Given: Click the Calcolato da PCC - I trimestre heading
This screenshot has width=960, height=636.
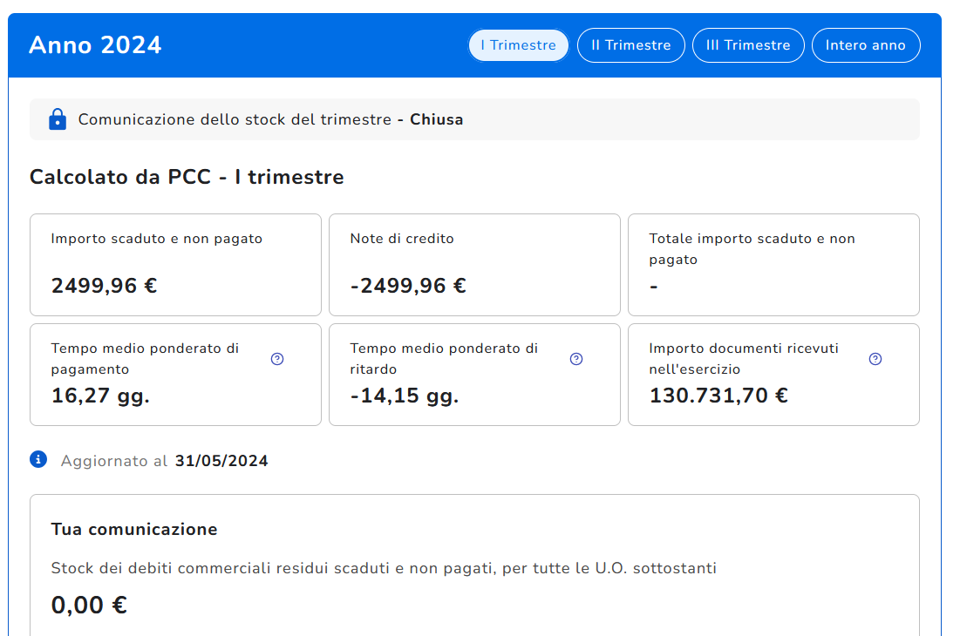Looking at the screenshot, I should (187, 178).
